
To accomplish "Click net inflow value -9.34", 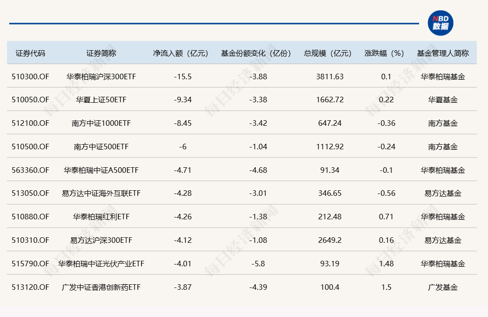I will pyautogui.click(x=183, y=100).
